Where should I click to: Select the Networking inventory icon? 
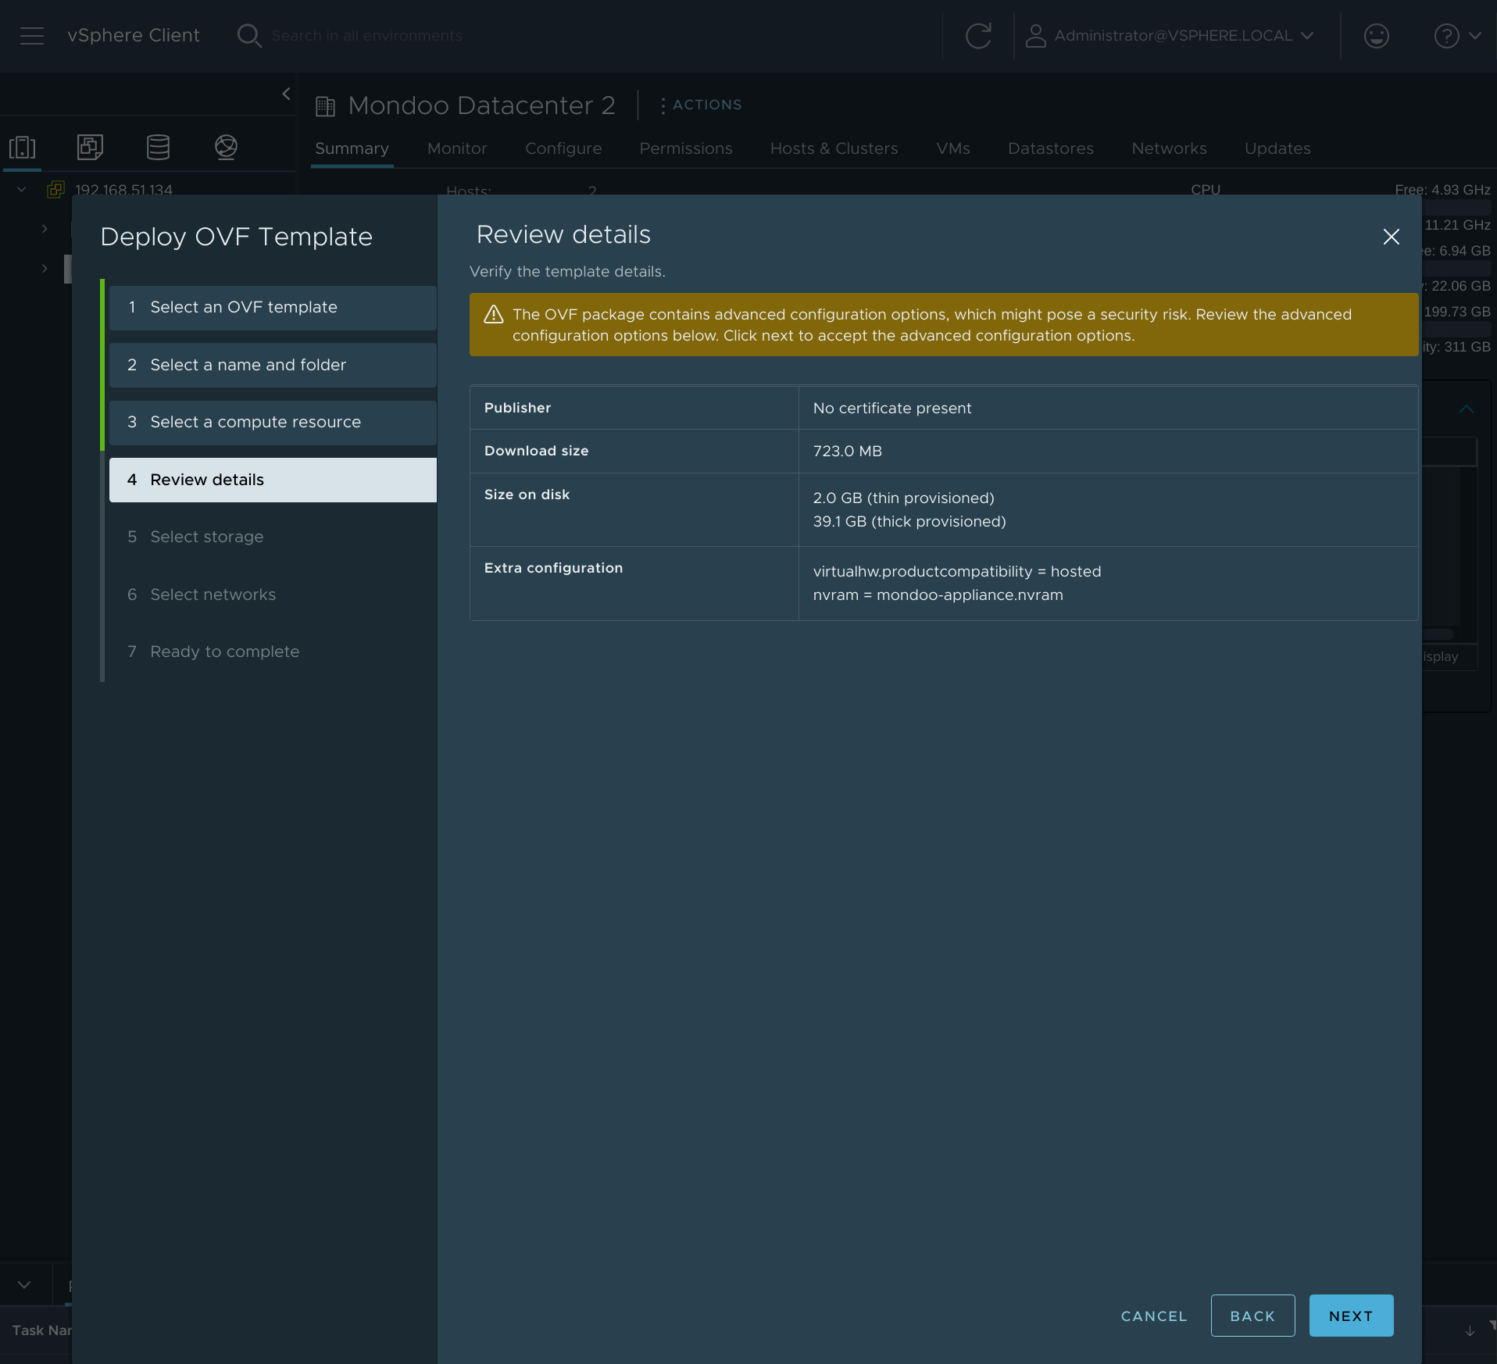(226, 147)
